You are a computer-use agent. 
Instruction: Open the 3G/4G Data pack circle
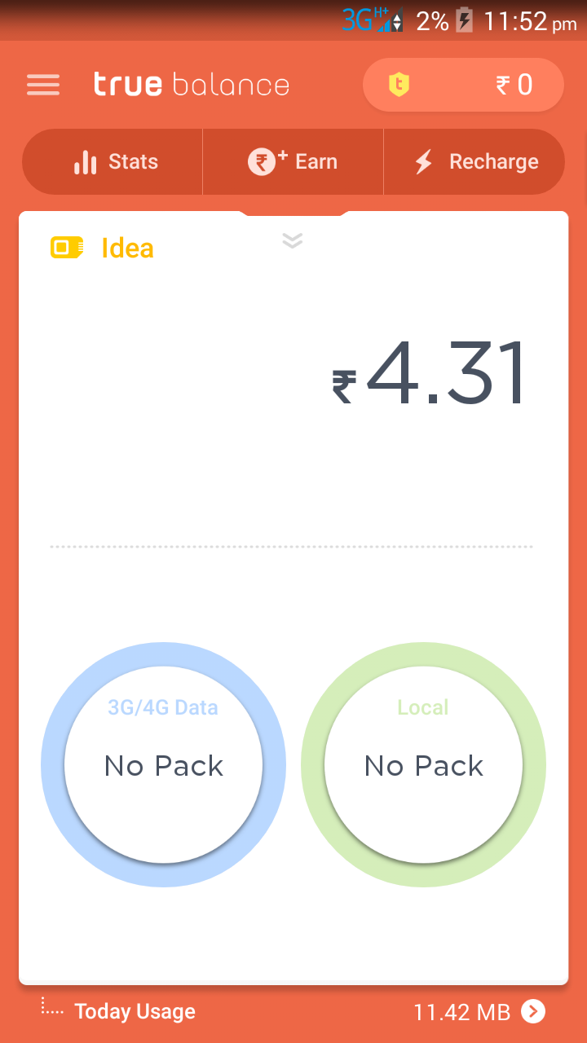point(164,764)
